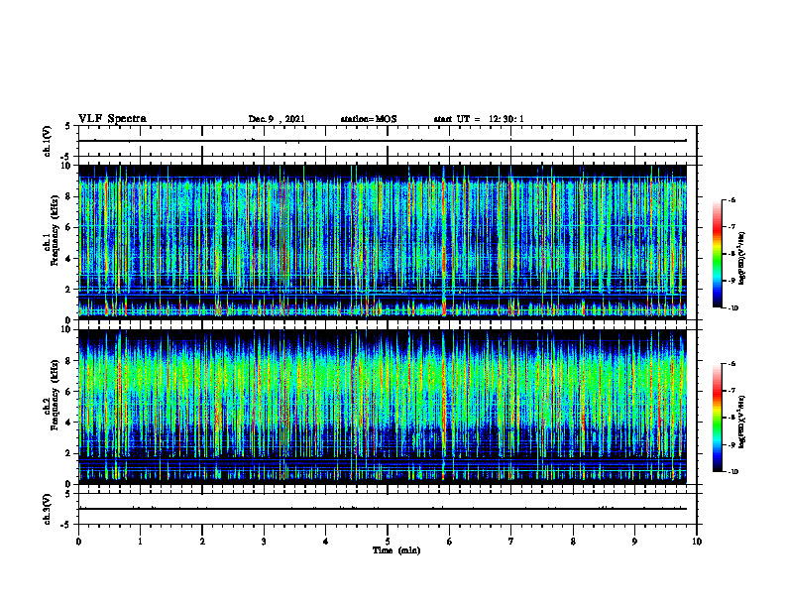Image resolution: width=785 pixels, height=607 pixels.
Task: Click the "-9" tick on ch.2 color bar
Action: (731, 444)
